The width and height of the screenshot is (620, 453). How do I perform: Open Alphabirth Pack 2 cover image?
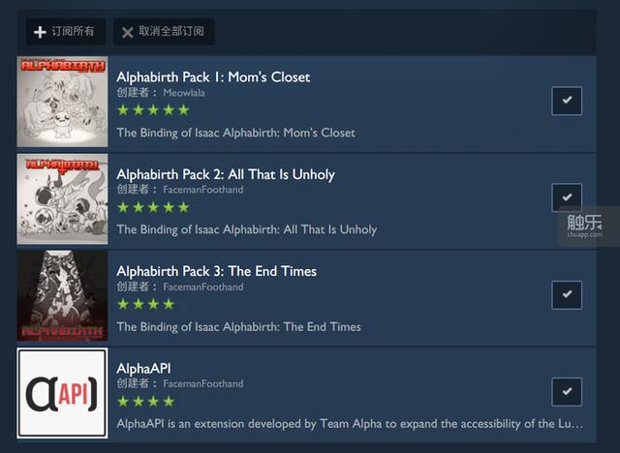point(62,198)
